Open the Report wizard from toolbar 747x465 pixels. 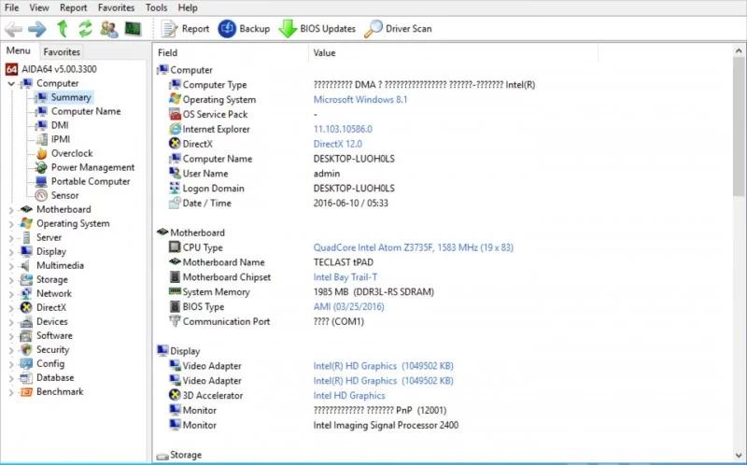click(185, 29)
